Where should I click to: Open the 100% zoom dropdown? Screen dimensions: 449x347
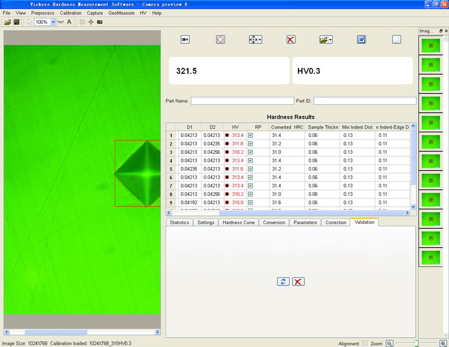pos(53,22)
